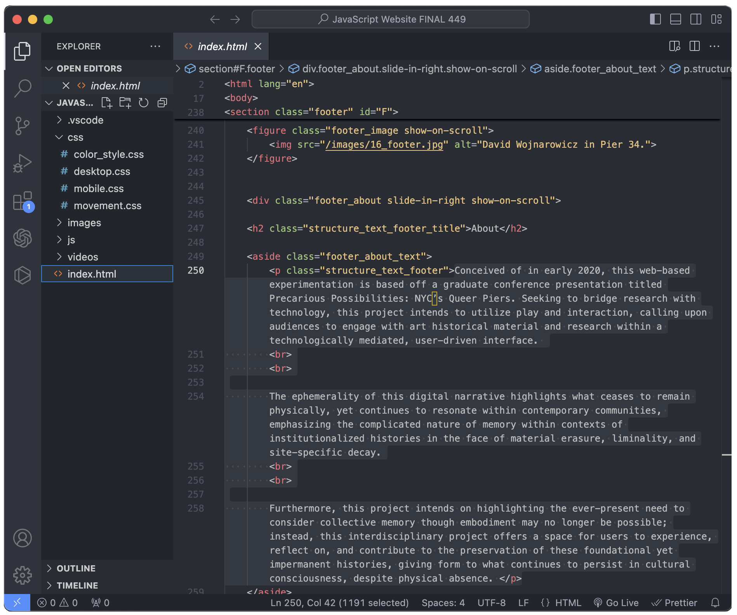
Task: Click the command center search field
Action: coord(391,19)
